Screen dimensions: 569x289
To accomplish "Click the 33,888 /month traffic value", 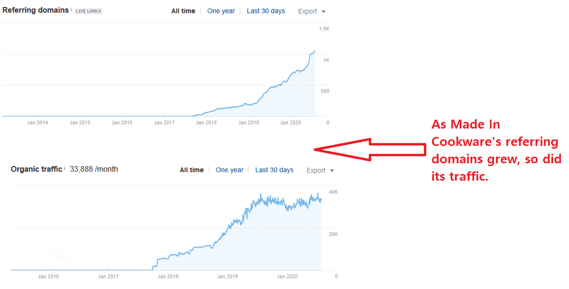I will coord(94,169).
